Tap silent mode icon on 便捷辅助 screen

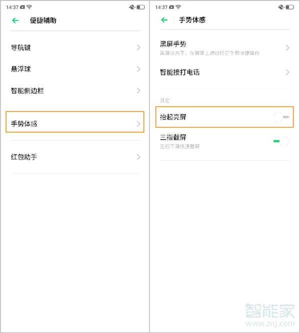(131, 7)
